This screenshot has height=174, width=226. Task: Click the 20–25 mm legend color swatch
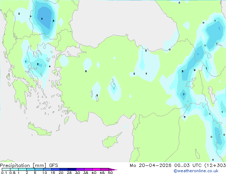coord(64,169)
